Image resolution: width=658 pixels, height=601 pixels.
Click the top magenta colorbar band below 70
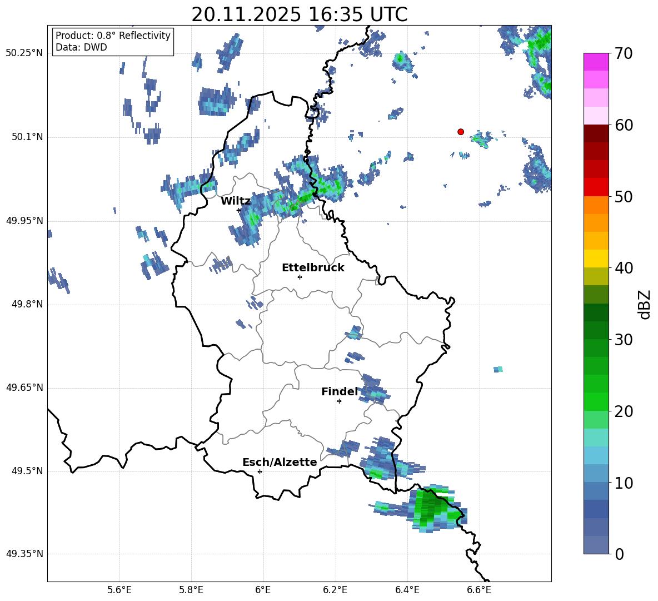(x=596, y=62)
